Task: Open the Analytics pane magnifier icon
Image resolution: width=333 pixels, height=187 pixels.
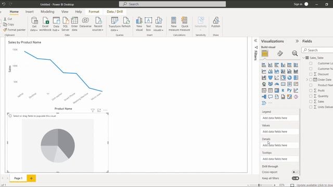Action: tap(294, 54)
